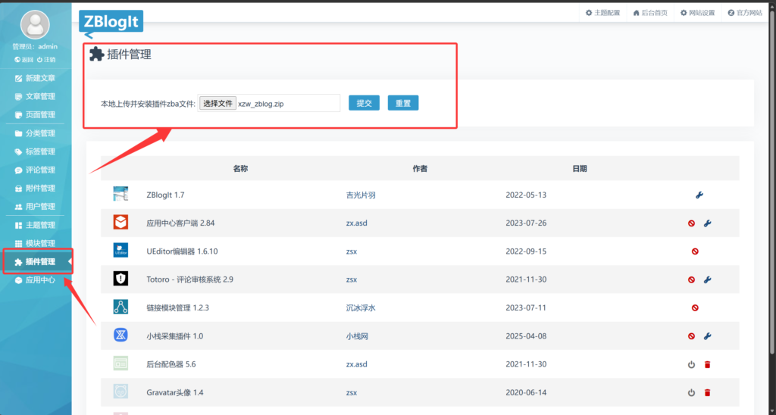Open 标签管理 in the sidebar

click(35, 151)
